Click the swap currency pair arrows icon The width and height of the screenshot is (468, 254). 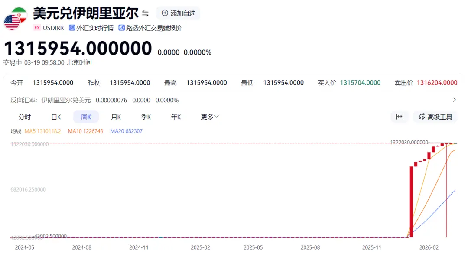pos(145,13)
